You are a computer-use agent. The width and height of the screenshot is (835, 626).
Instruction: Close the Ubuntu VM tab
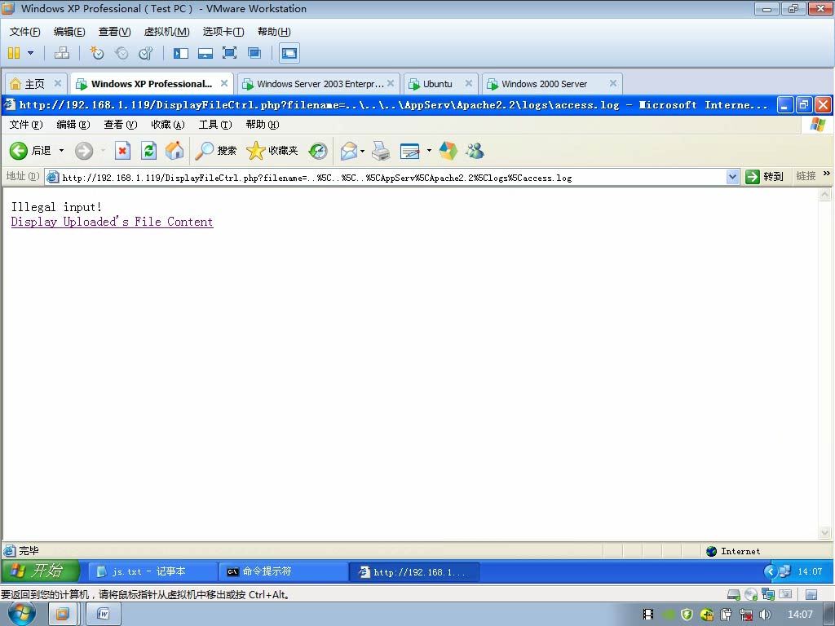[x=469, y=83]
